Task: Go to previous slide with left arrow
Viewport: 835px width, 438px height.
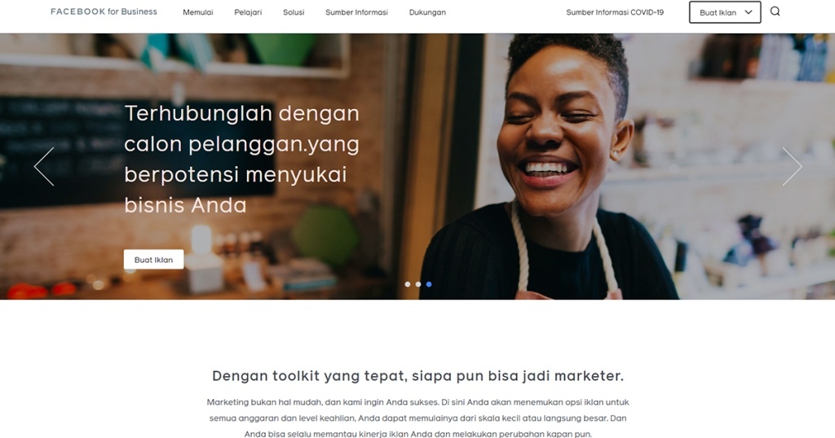Action: [44, 166]
